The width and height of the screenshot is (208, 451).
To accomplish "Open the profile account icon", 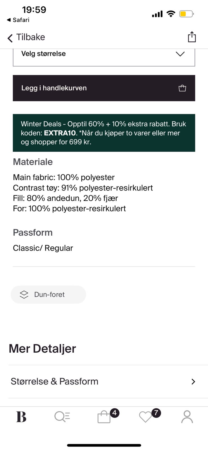I will click(x=187, y=417).
